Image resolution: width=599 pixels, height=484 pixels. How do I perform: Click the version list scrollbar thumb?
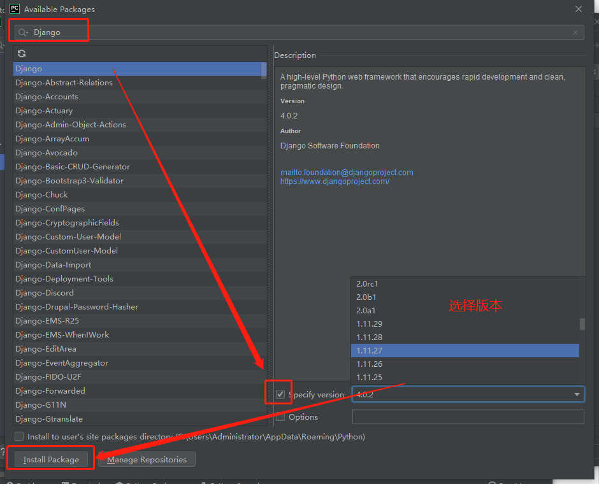pos(582,324)
